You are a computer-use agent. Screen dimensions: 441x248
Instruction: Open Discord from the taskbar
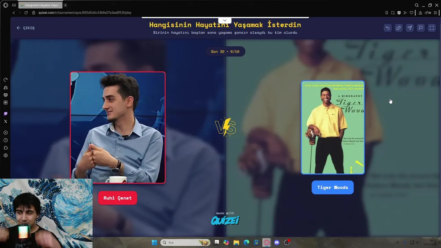click(x=277, y=242)
